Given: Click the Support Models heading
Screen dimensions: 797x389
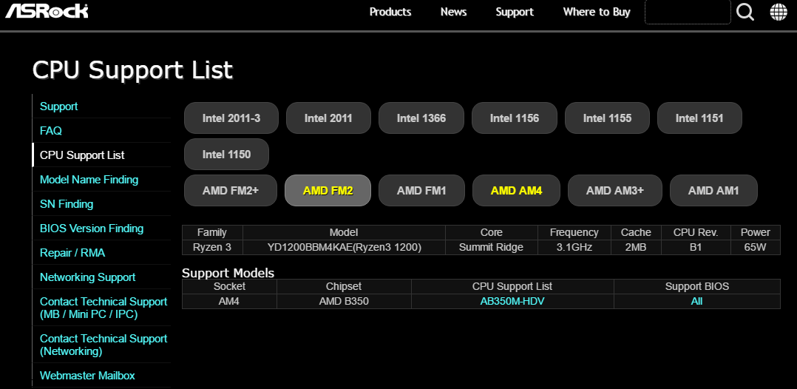Looking at the screenshot, I should 228,273.
